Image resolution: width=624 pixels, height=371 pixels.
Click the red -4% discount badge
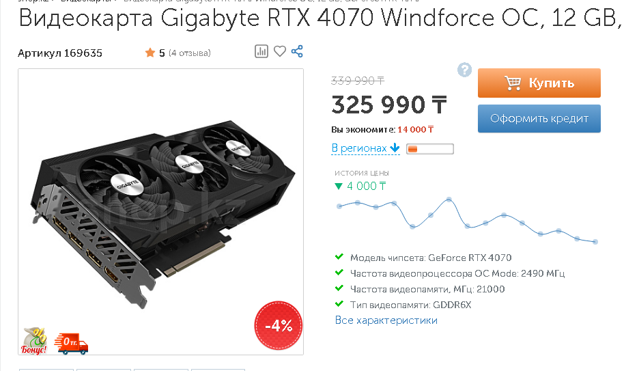pos(279,325)
